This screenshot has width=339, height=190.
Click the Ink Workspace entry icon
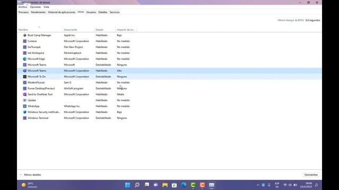tap(25, 53)
